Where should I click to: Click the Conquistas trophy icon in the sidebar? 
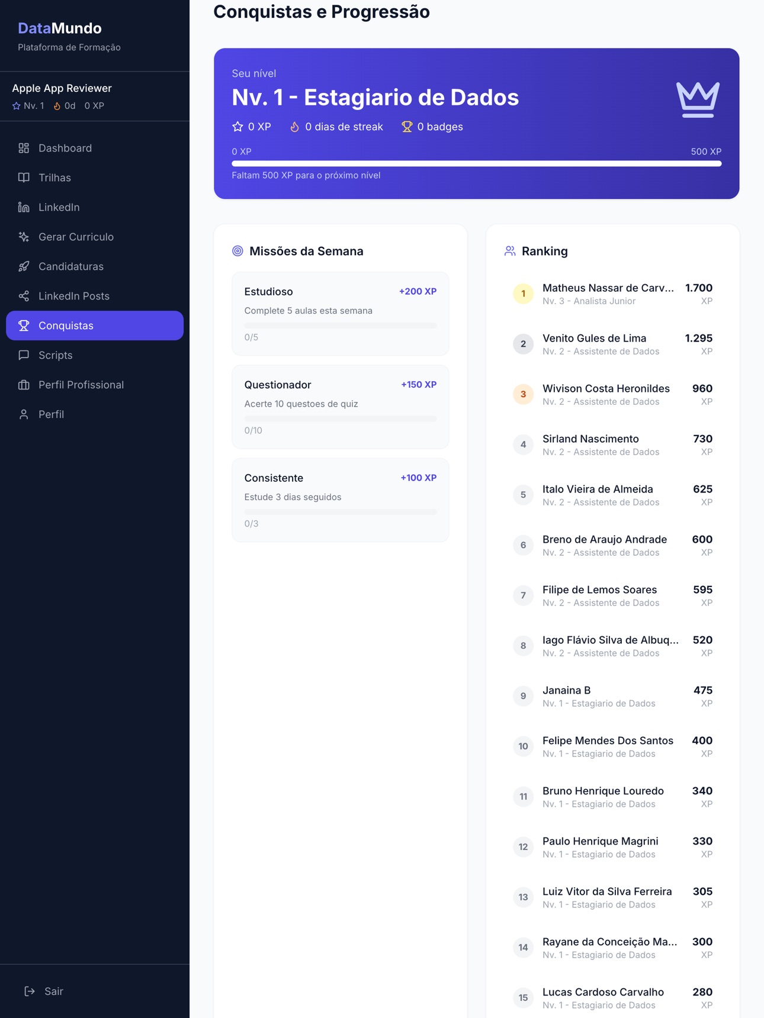[24, 326]
